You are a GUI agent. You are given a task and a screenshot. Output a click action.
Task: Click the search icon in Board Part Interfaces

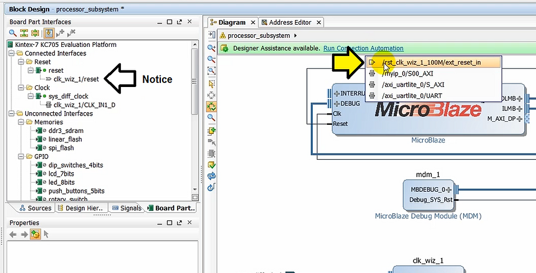tap(13, 34)
